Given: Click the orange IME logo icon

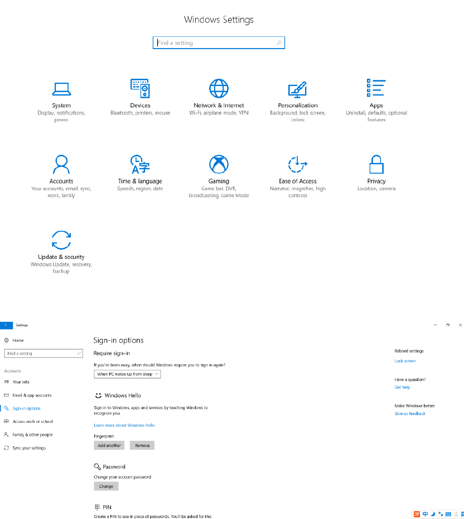Looking at the screenshot, I should (417, 514).
